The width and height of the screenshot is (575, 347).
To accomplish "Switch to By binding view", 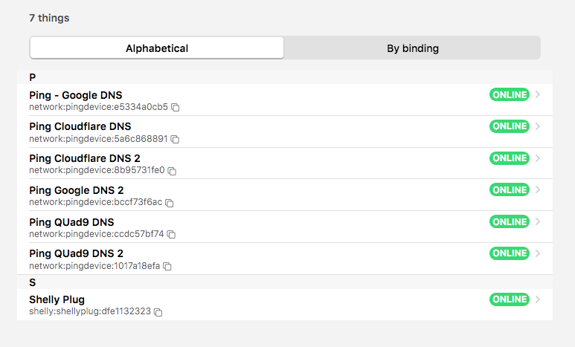I will pyautogui.click(x=412, y=48).
